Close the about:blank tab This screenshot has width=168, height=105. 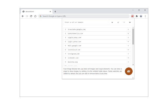coord(50,12)
